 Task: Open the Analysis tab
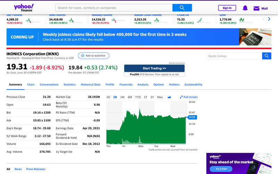(143, 85)
